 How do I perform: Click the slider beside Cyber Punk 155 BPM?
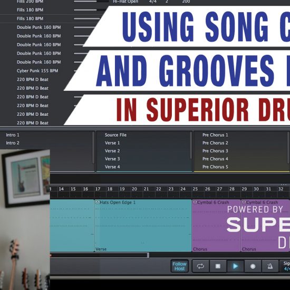click(75, 71)
